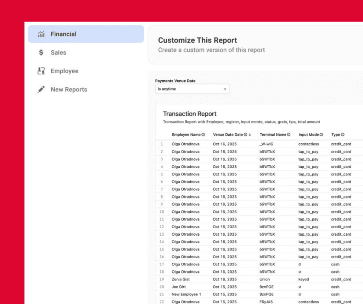Click info icon beside Type column header
The image size is (363, 304).
tap(343, 135)
